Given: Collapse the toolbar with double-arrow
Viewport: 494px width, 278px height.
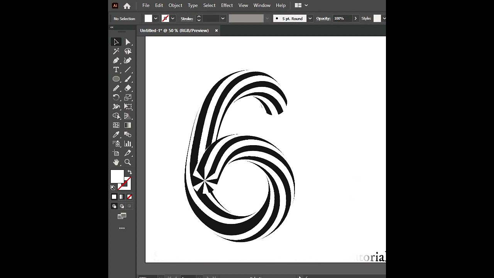Looking at the screenshot, I should [x=112, y=27].
